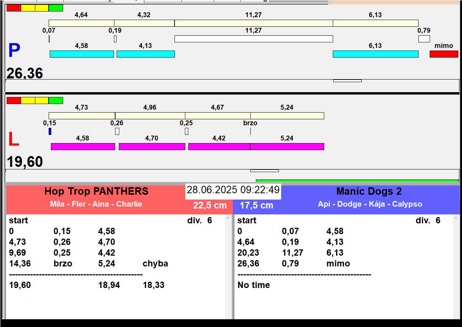
Task: Click the 0,26 changeover marker in lane L
Action: click(x=117, y=131)
